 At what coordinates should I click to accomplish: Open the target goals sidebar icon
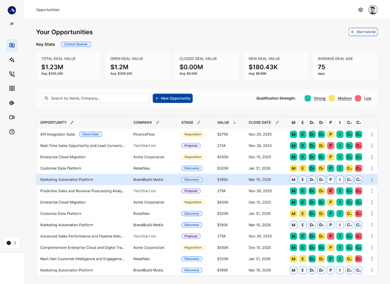tap(12, 103)
